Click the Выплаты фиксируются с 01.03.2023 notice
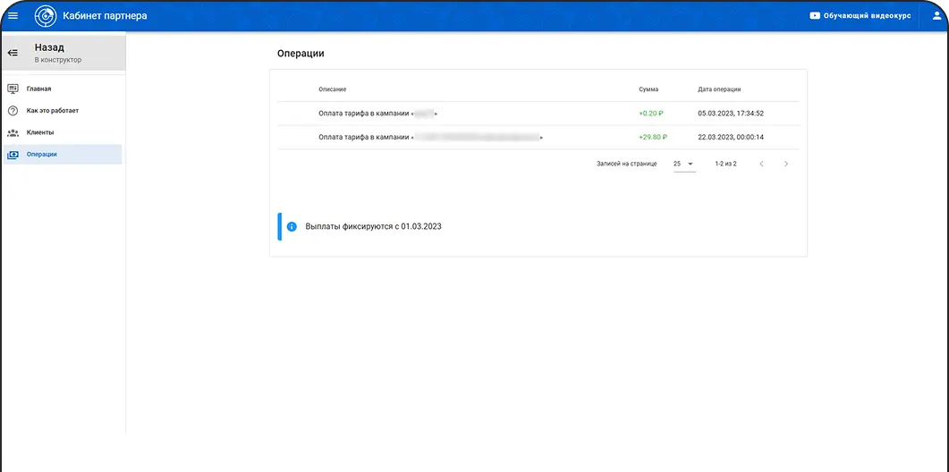 click(x=373, y=227)
